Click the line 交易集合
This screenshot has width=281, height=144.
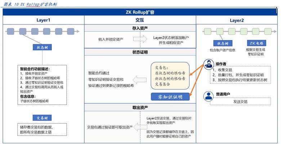[x=162, y=84]
